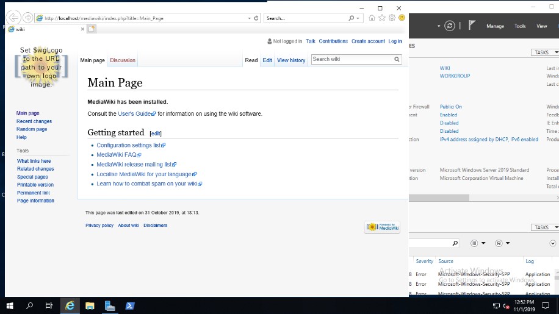This screenshot has height=314, width=559.
Task: Open the Favorites star icon
Action: (x=382, y=18)
